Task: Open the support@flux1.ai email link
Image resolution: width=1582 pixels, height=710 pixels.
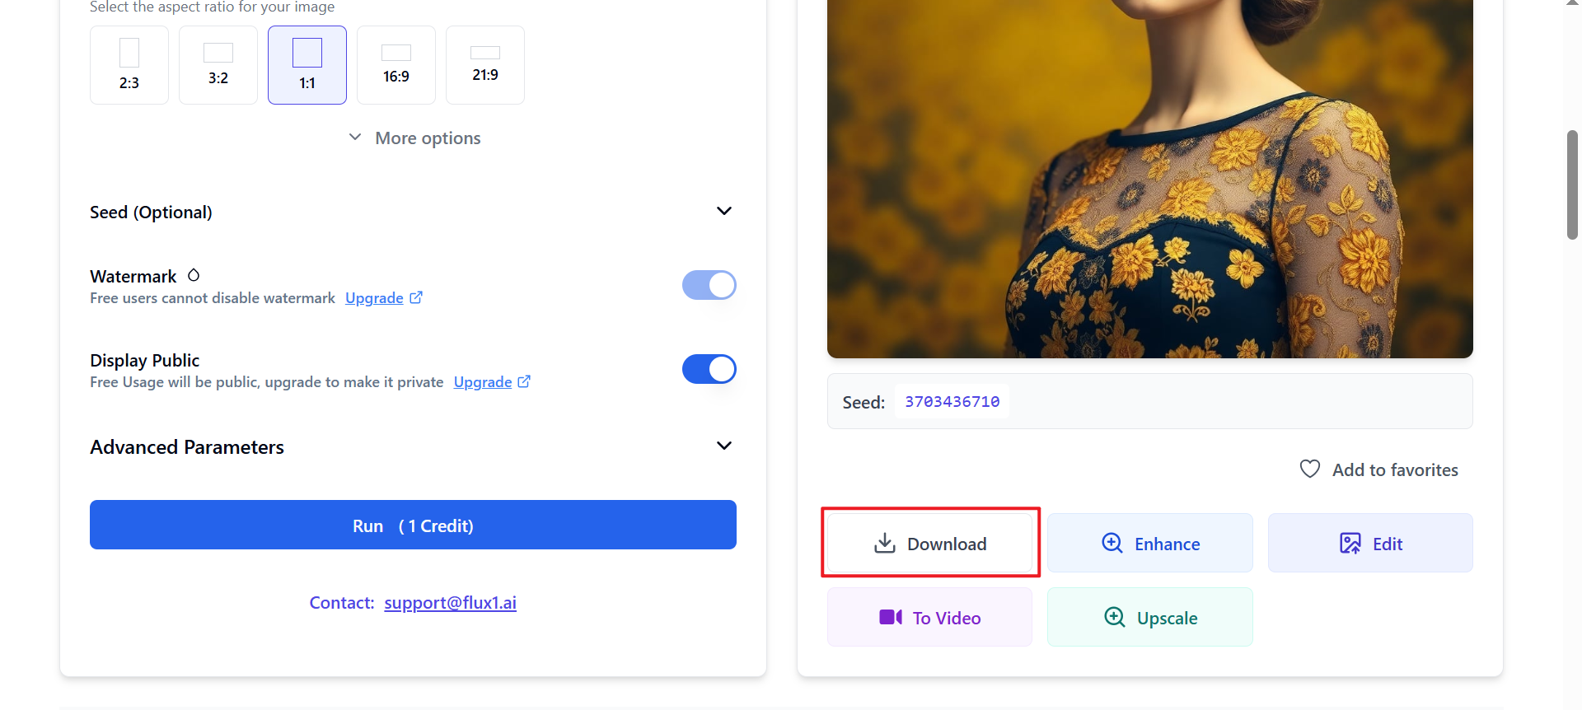Action: (x=450, y=603)
